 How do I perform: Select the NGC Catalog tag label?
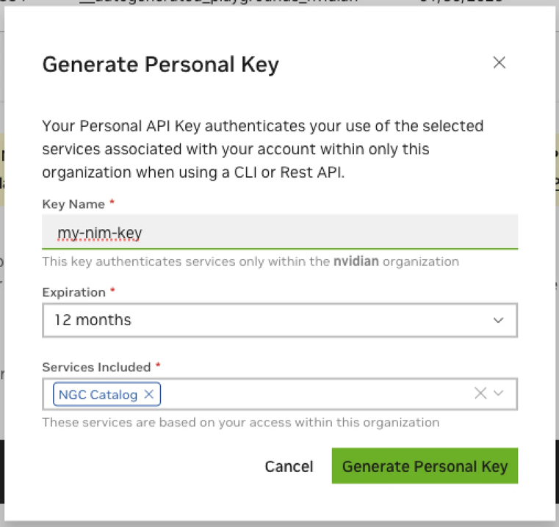click(x=98, y=395)
